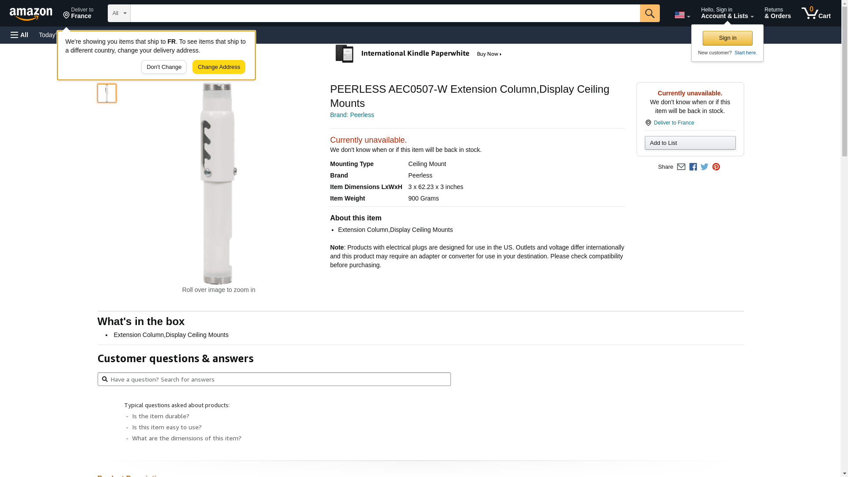This screenshot has width=848, height=477.
Task: Click the Add to List button
Action: pos(690,143)
